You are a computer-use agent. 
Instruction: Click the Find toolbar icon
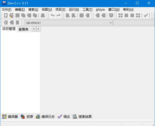tap(68, 15)
